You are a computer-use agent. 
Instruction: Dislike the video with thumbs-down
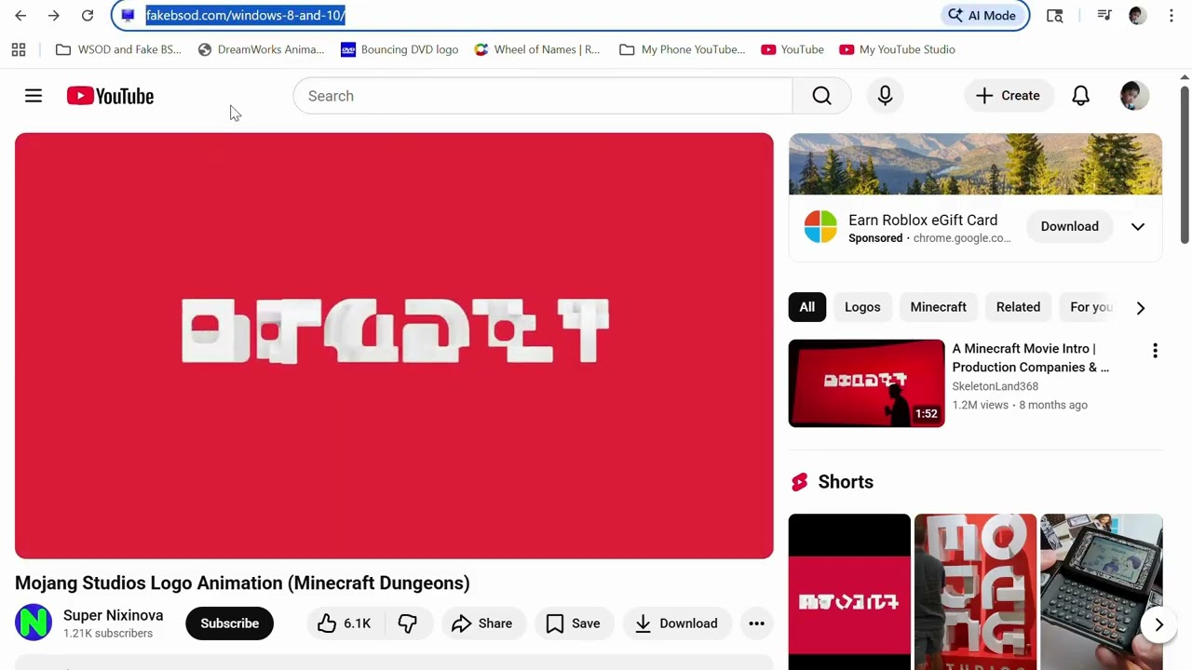pos(408,623)
